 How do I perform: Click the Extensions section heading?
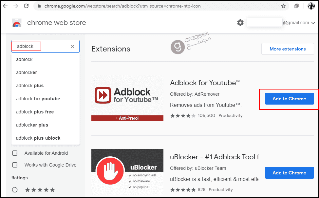click(x=111, y=49)
